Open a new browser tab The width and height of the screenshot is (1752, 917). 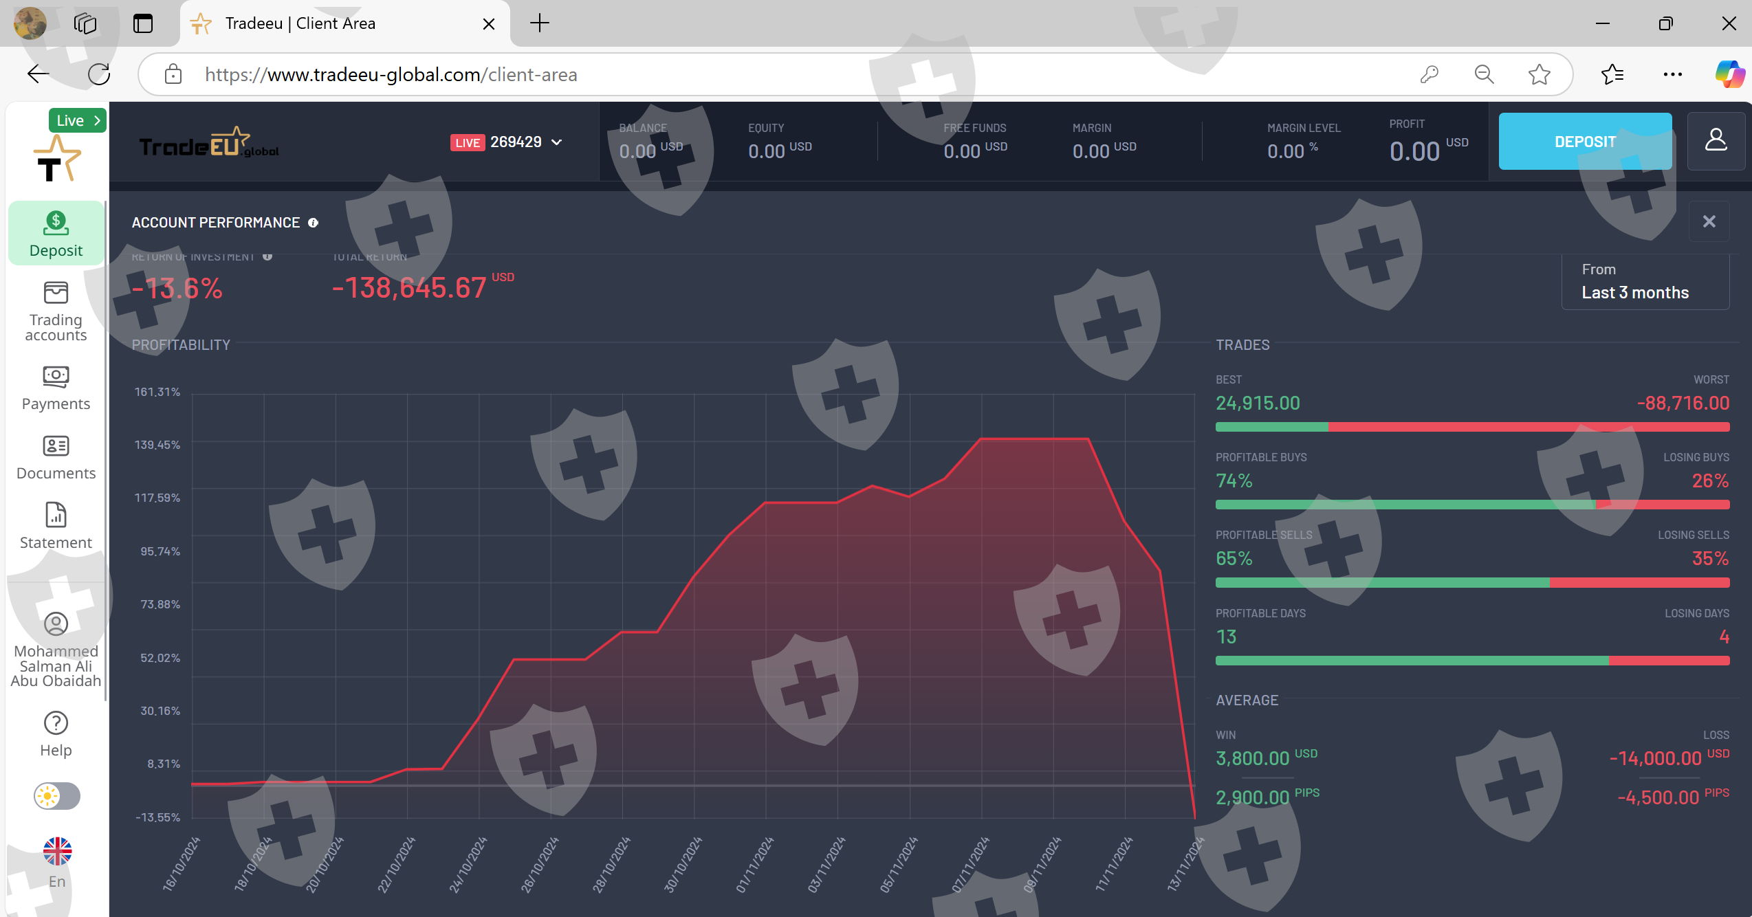point(540,23)
